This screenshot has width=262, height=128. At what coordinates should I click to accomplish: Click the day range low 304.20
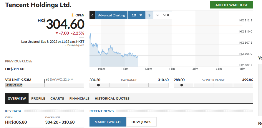point(95,80)
